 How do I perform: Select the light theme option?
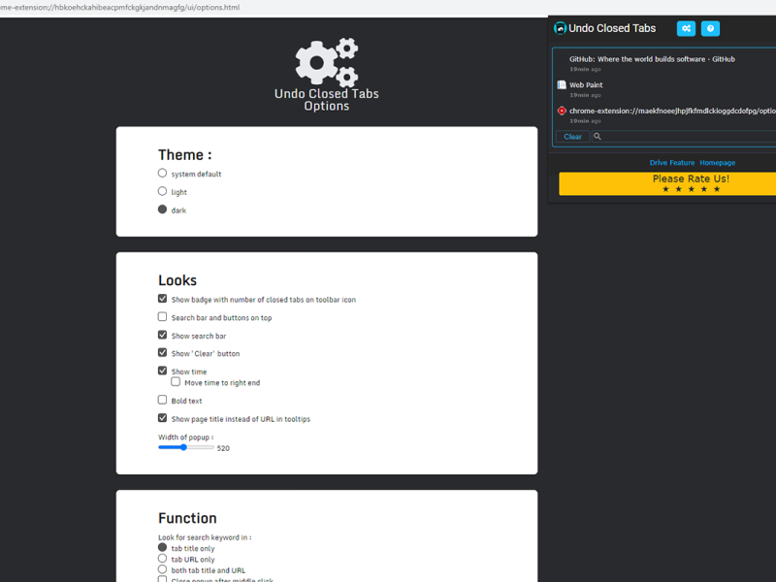[x=162, y=191]
